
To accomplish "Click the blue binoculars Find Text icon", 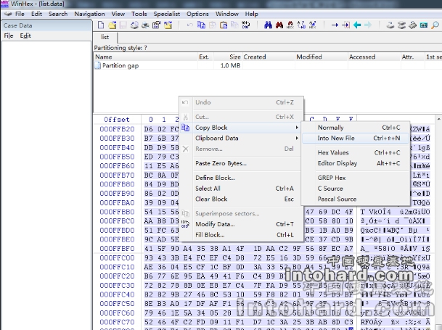I will tap(268, 25).
